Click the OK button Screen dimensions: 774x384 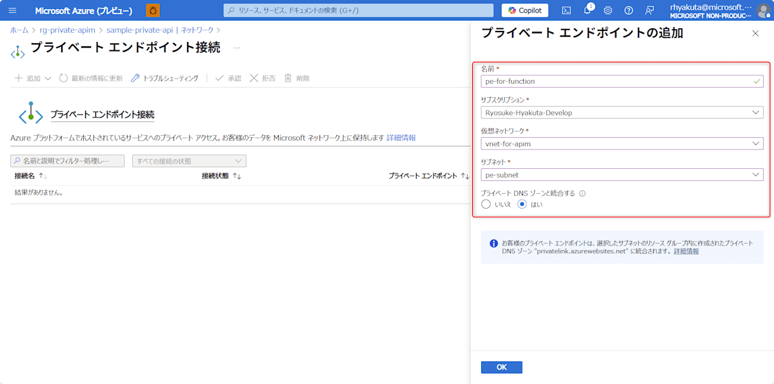pos(502,367)
